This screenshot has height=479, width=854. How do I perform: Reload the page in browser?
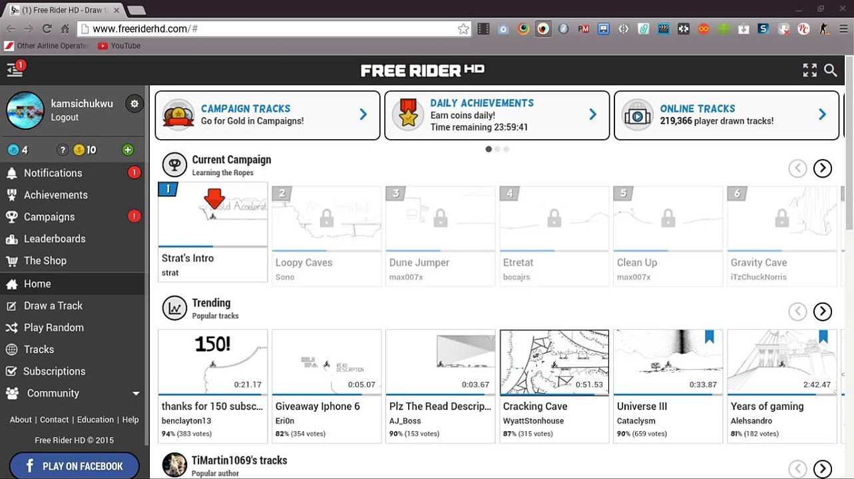point(47,29)
